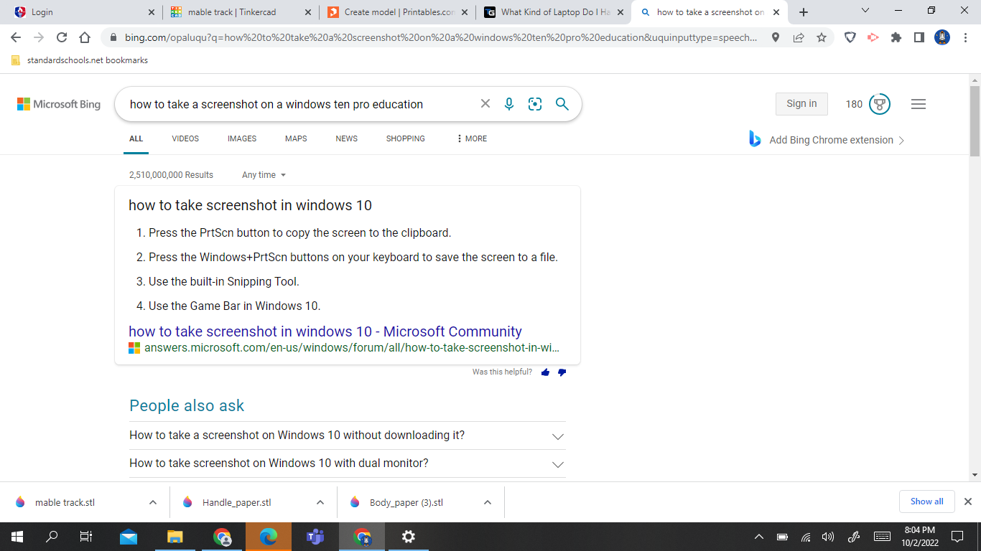Select the IMAGES search category
This screenshot has width=981, height=551.
coord(242,138)
